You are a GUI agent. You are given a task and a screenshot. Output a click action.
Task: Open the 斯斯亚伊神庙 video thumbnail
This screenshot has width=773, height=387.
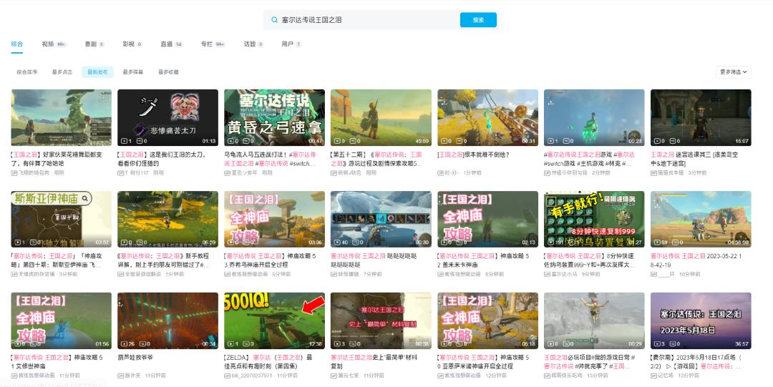pos(61,219)
